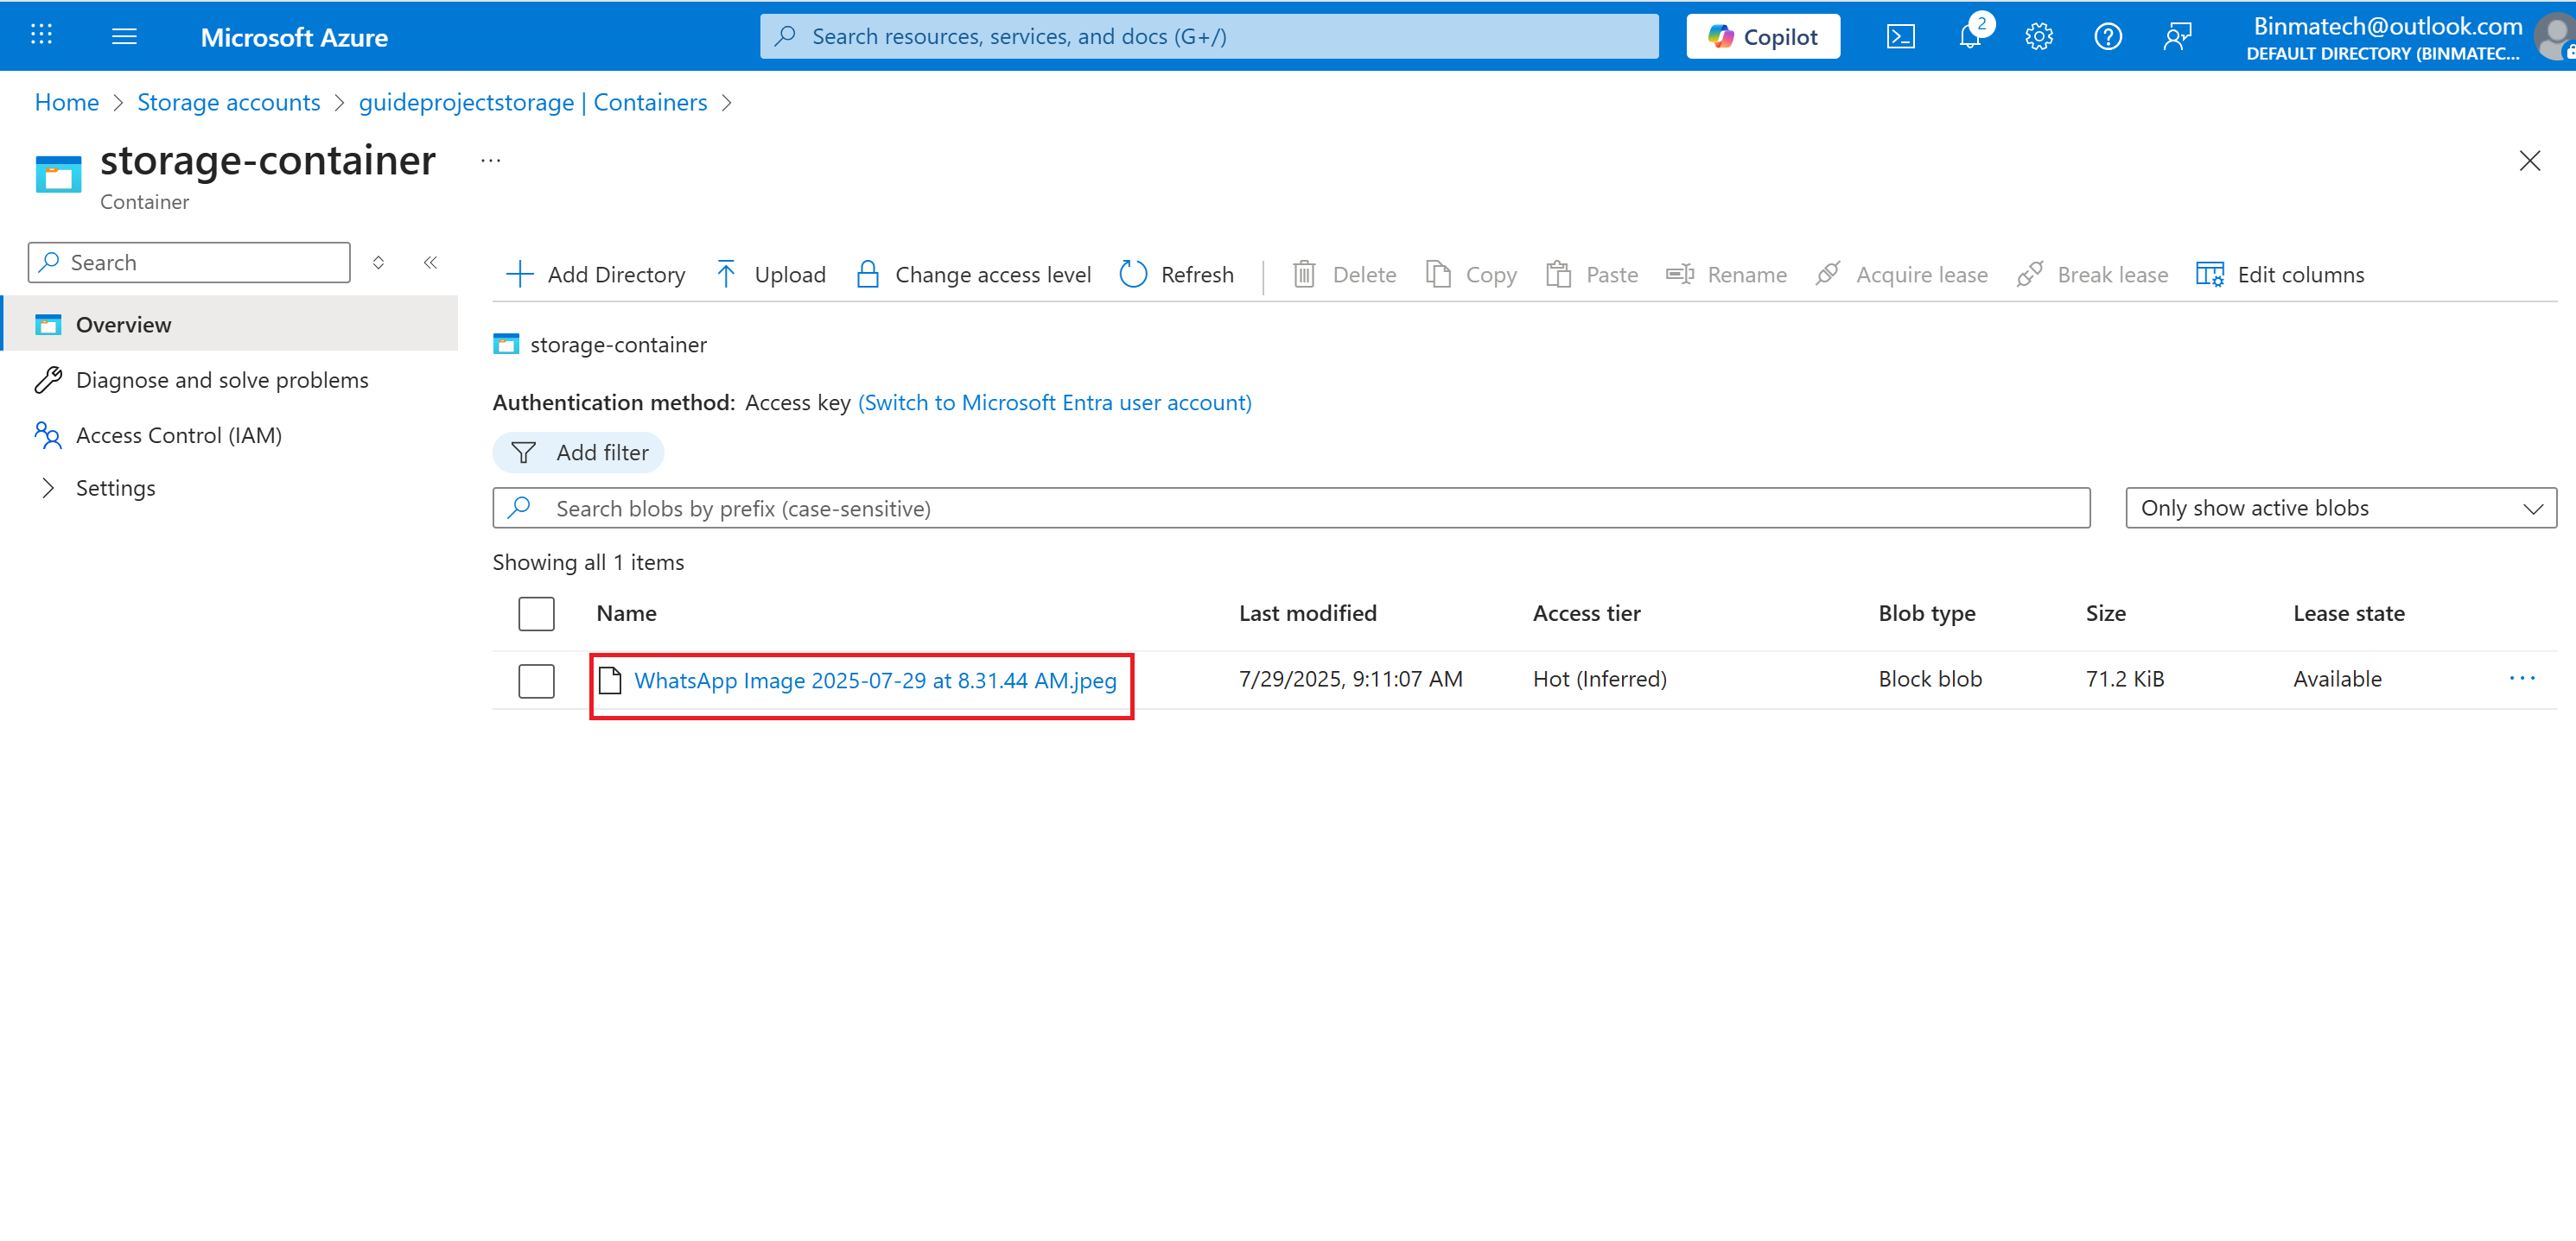Image resolution: width=2576 pixels, height=1241 pixels.
Task: Click Switch to Microsoft Entra user account link
Action: tap(1054, 402)
